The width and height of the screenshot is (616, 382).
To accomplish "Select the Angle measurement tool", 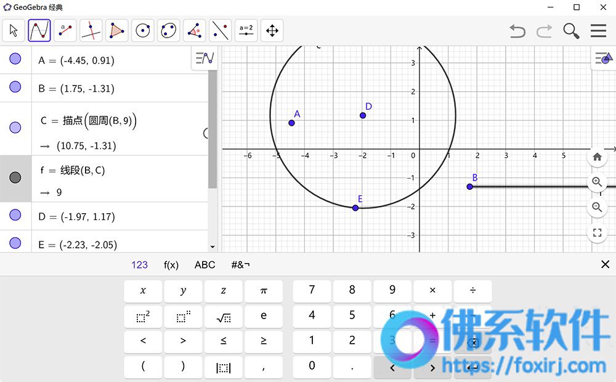I will pos(195,30).
